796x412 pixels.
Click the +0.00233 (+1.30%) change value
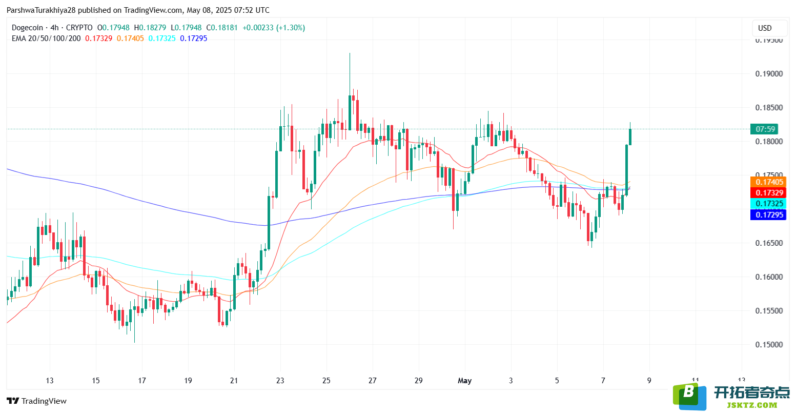pyautogui.click(x=274, y=28)
